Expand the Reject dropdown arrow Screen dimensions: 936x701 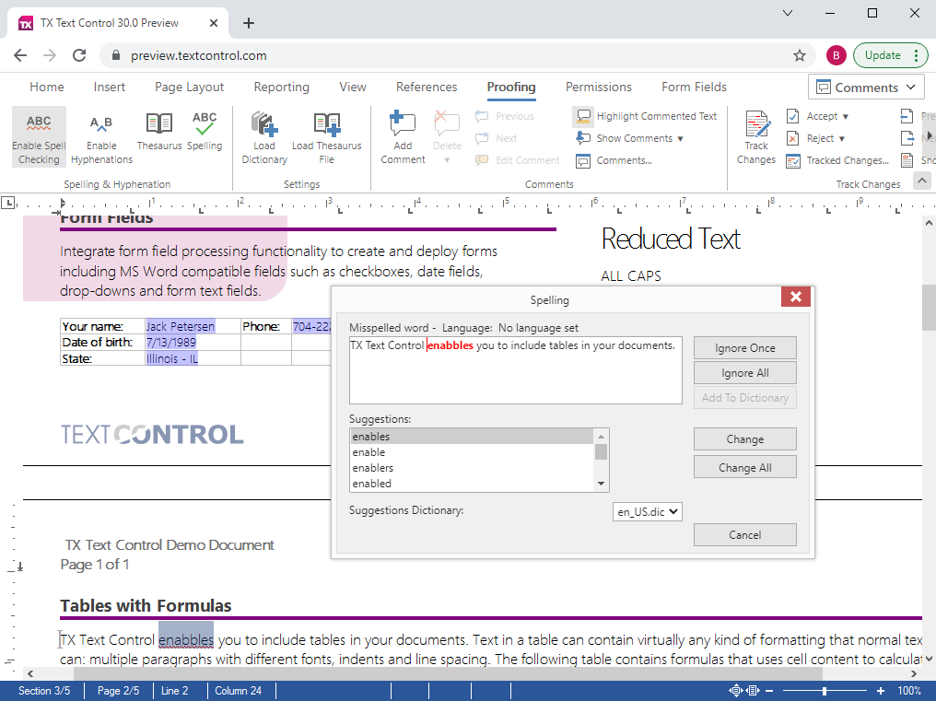coord(842,139)
